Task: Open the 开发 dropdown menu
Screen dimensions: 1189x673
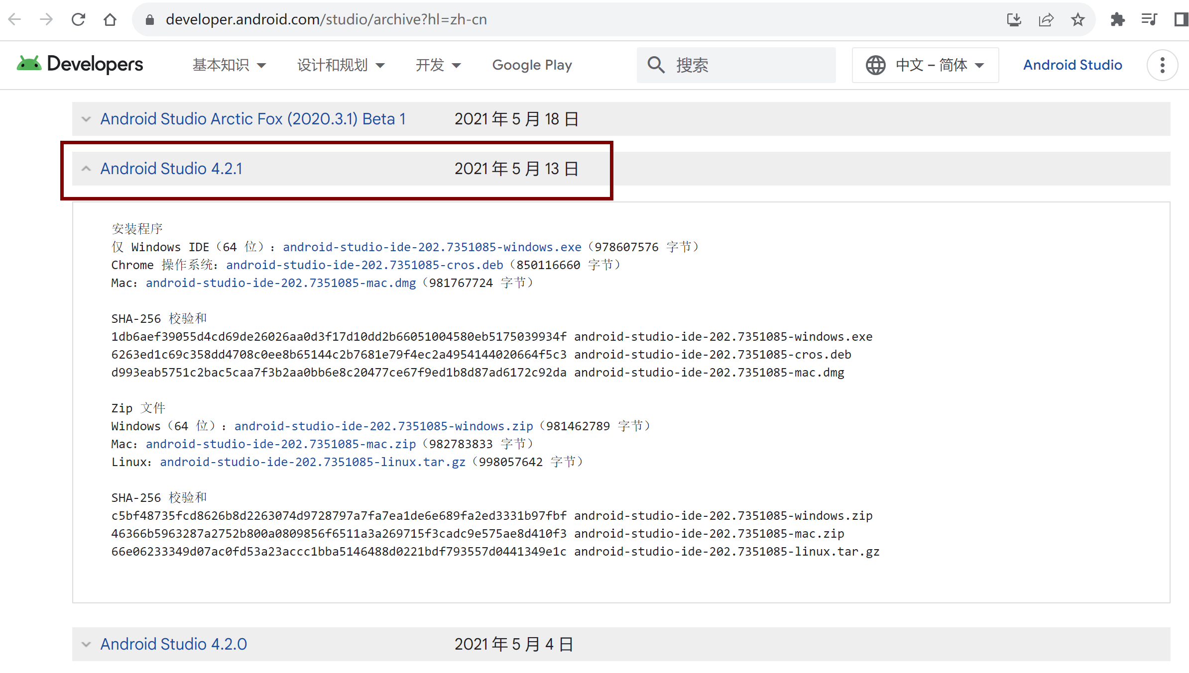Action: click(438, 65)
